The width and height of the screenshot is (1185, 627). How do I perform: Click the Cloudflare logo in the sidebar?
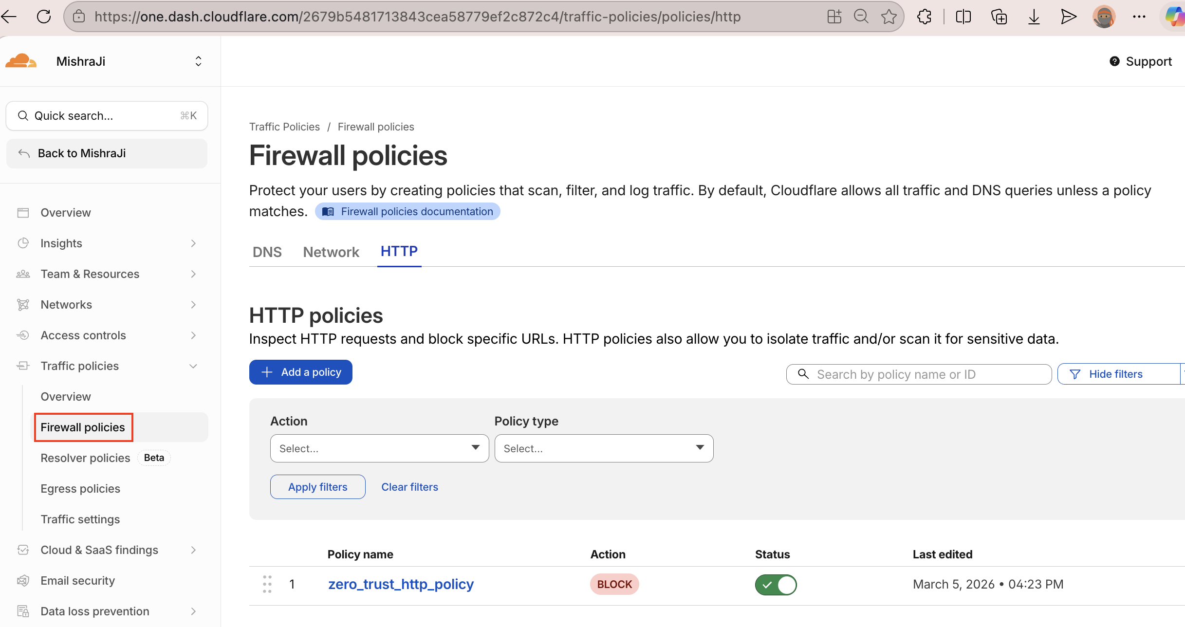[x=20, y=60]
